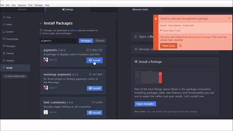Open the Packages menu
This screenshot has height=131, width=233.
pos(39,5)
